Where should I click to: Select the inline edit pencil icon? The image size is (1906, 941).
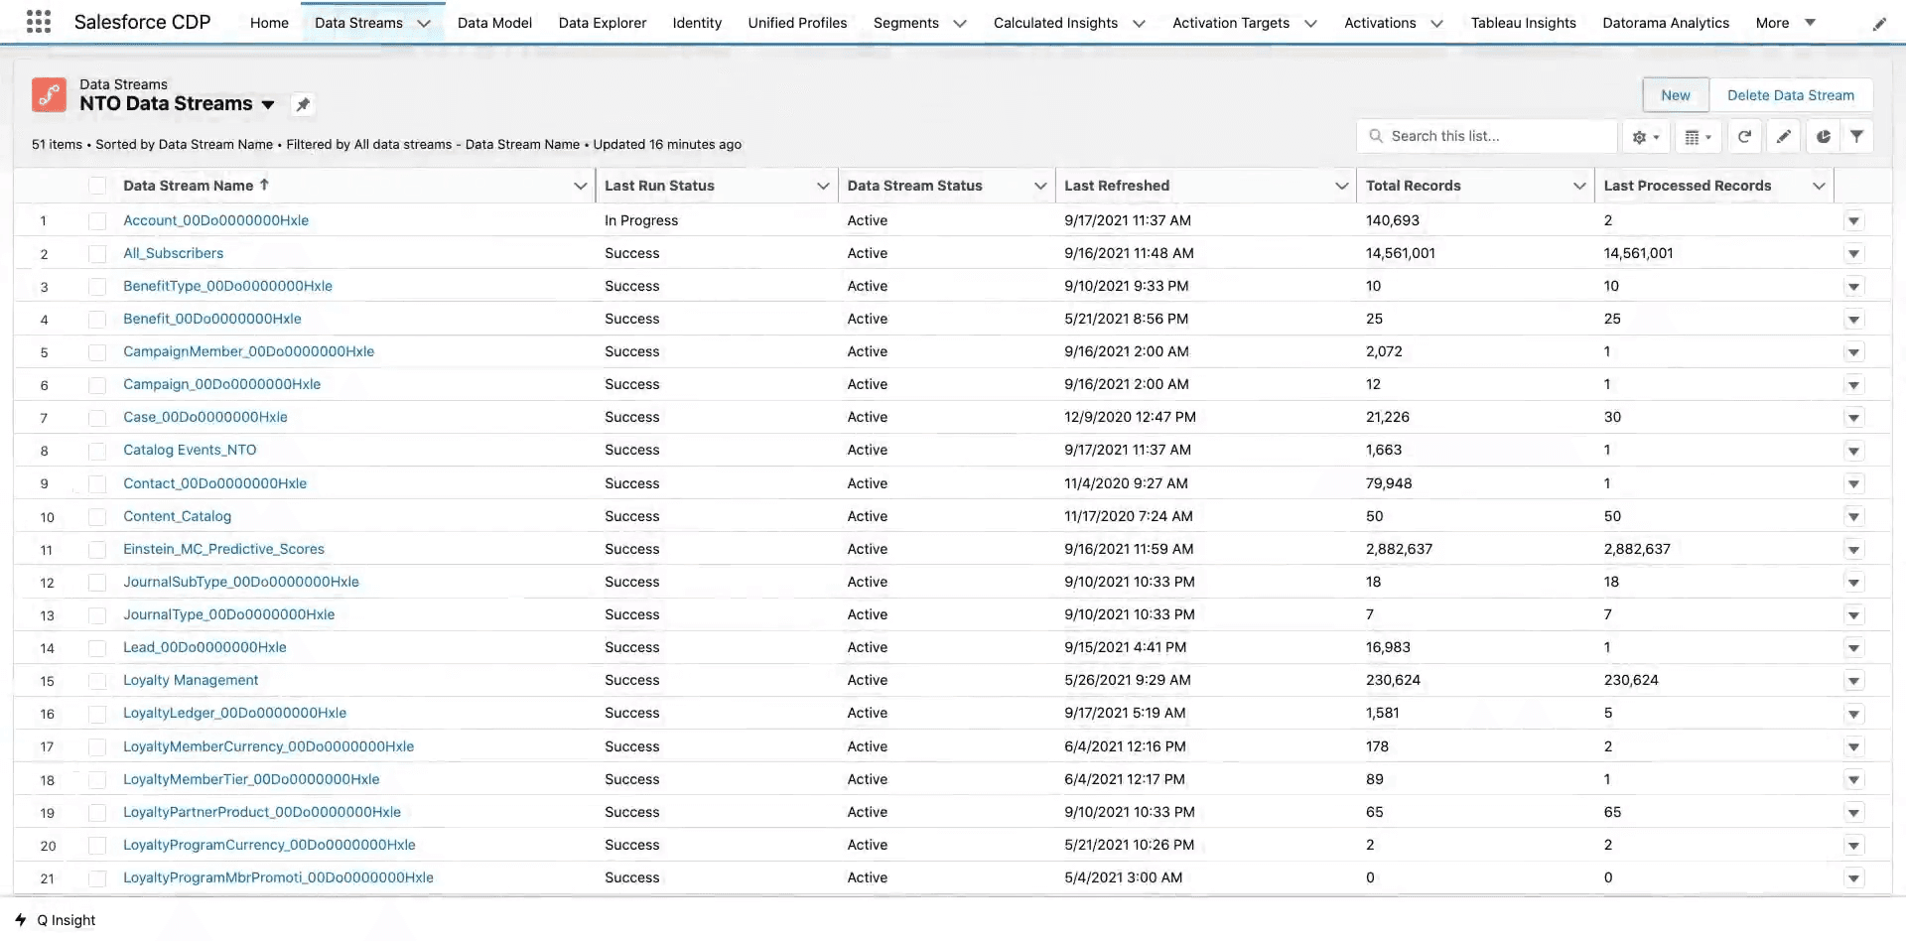pyautogui.click(x=1783, y=136)
